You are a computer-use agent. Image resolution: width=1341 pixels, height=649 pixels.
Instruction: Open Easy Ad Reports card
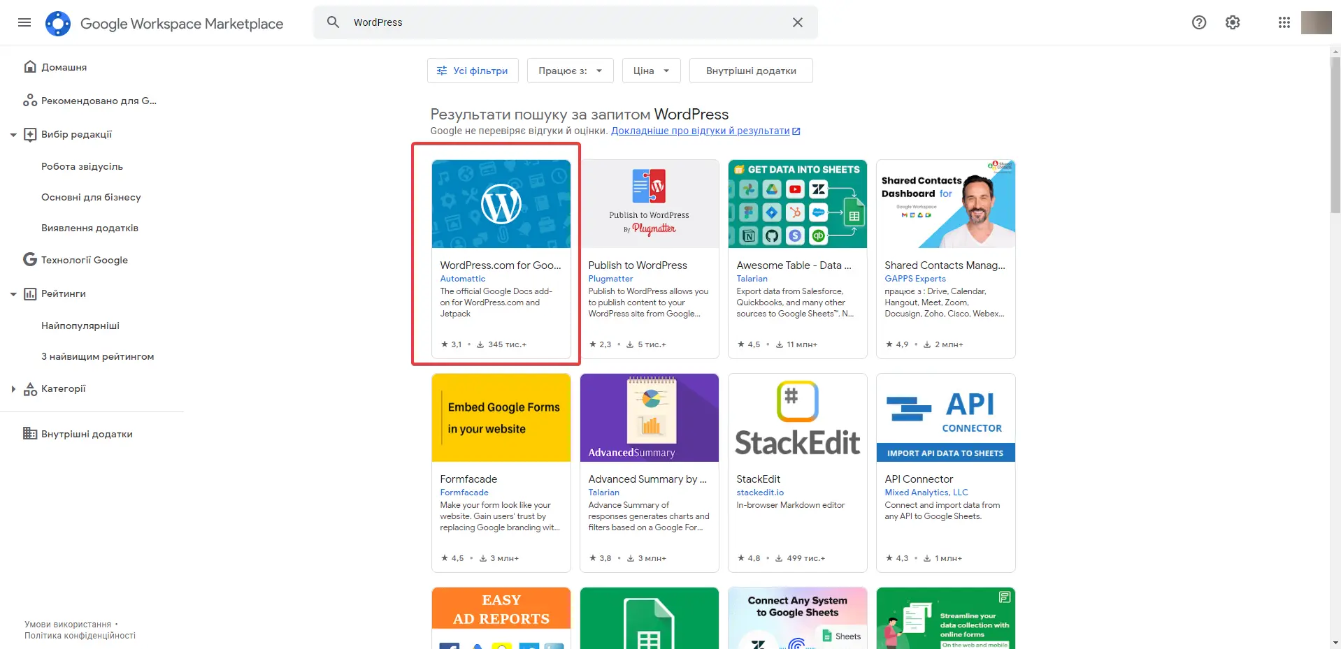(501, 618)
